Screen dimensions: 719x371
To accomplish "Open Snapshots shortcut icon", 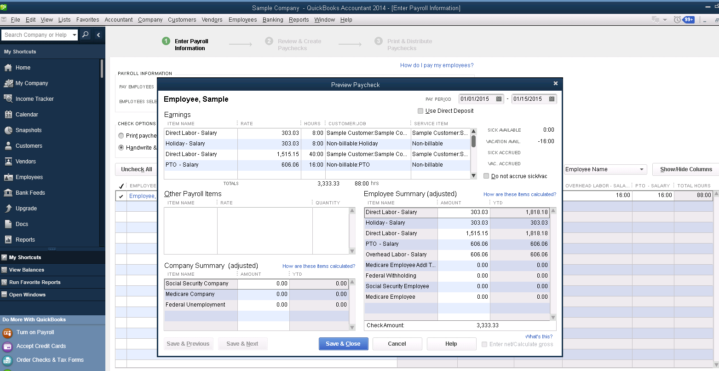I will 8,130.
